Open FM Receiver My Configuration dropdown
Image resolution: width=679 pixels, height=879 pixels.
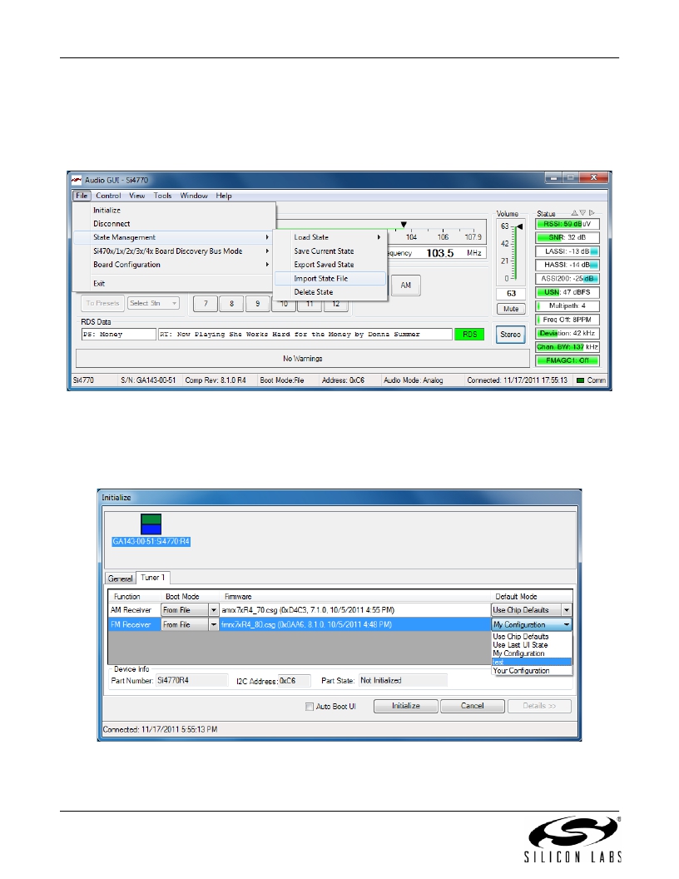pyautogui.click(x=567, y=624)
